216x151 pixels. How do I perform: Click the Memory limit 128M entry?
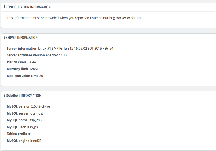coord(22,69)
